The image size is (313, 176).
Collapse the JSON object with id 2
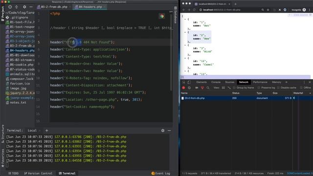[x=185, y=32]
